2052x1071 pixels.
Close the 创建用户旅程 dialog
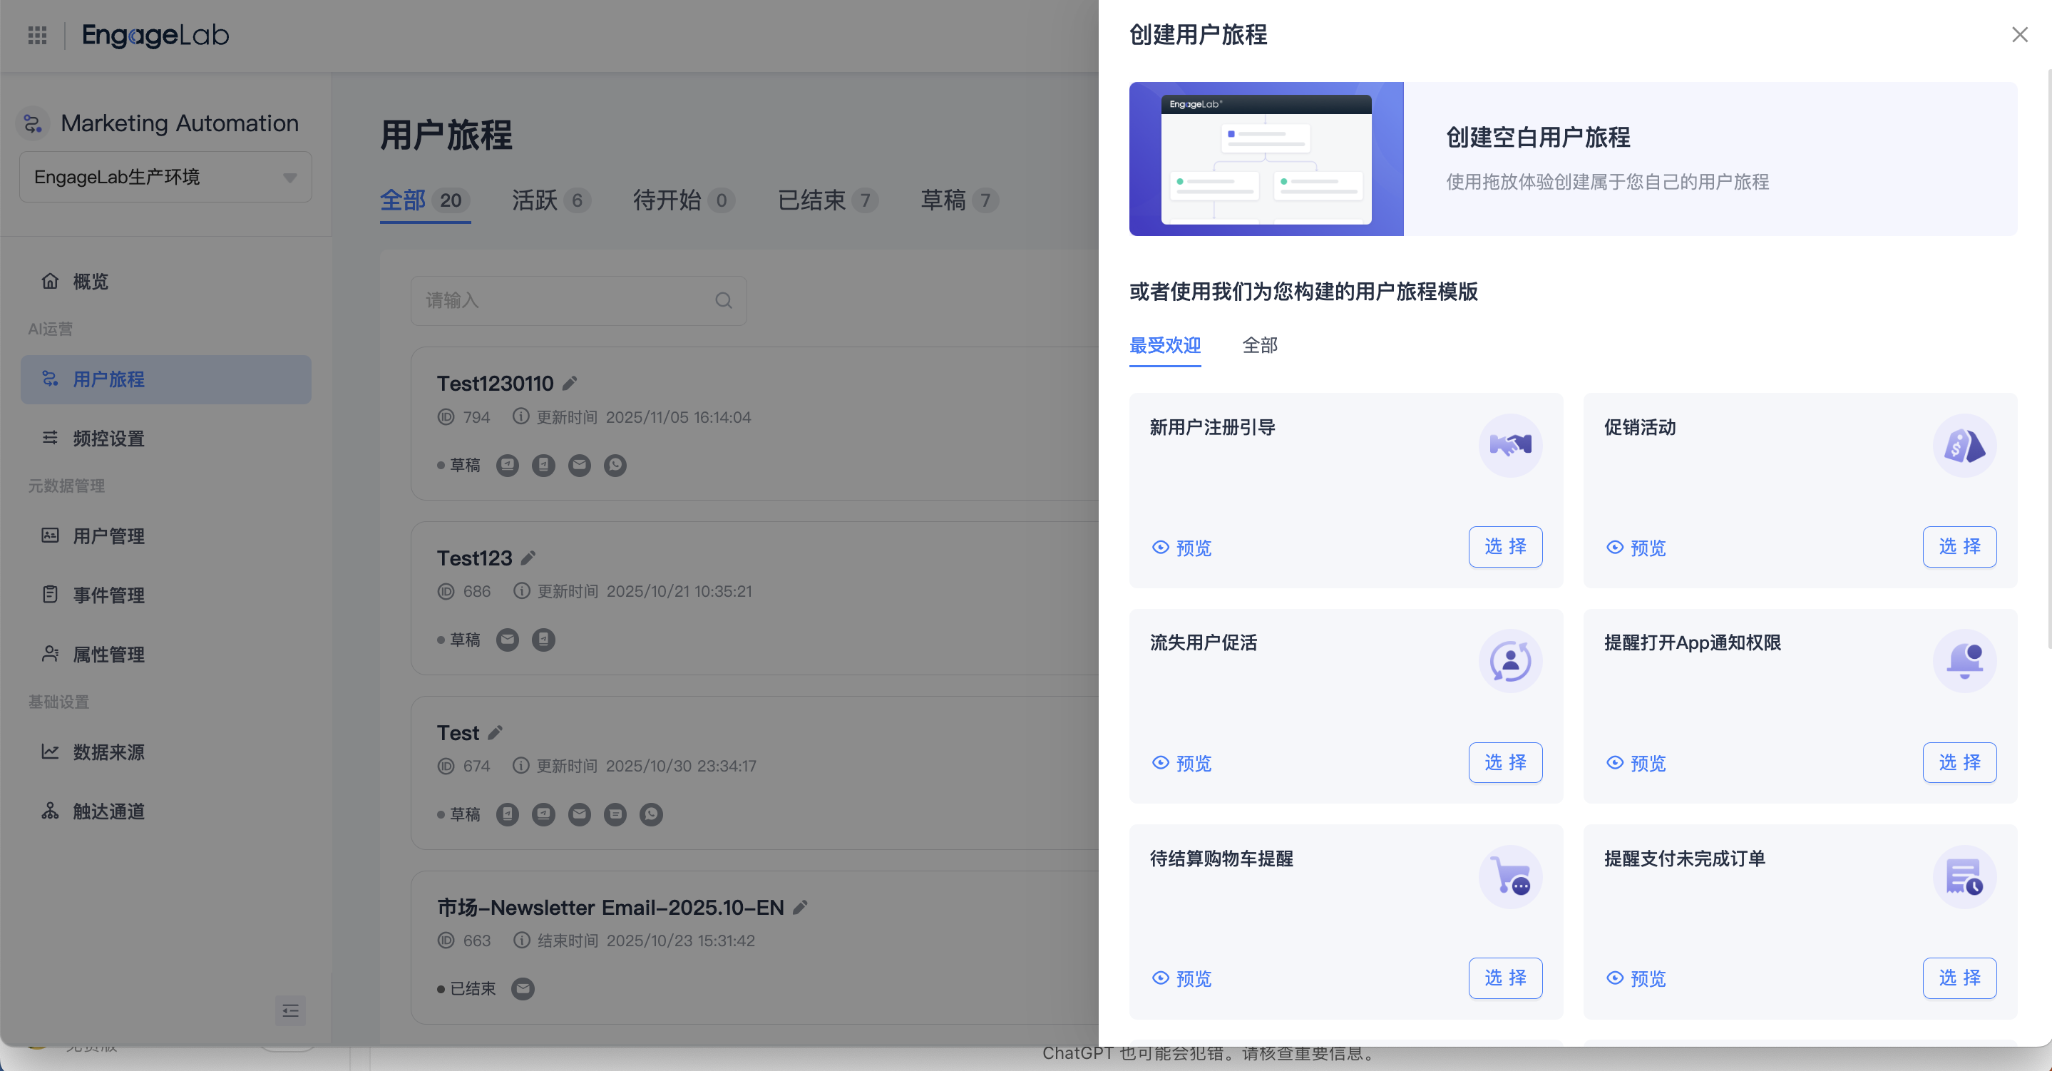click(x=2019, y=34)
